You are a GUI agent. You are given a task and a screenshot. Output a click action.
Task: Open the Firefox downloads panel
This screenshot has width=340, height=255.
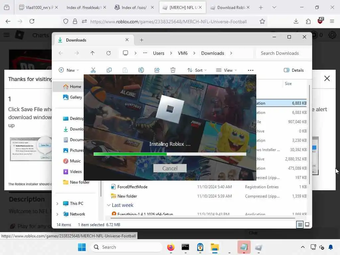(296, 21)
